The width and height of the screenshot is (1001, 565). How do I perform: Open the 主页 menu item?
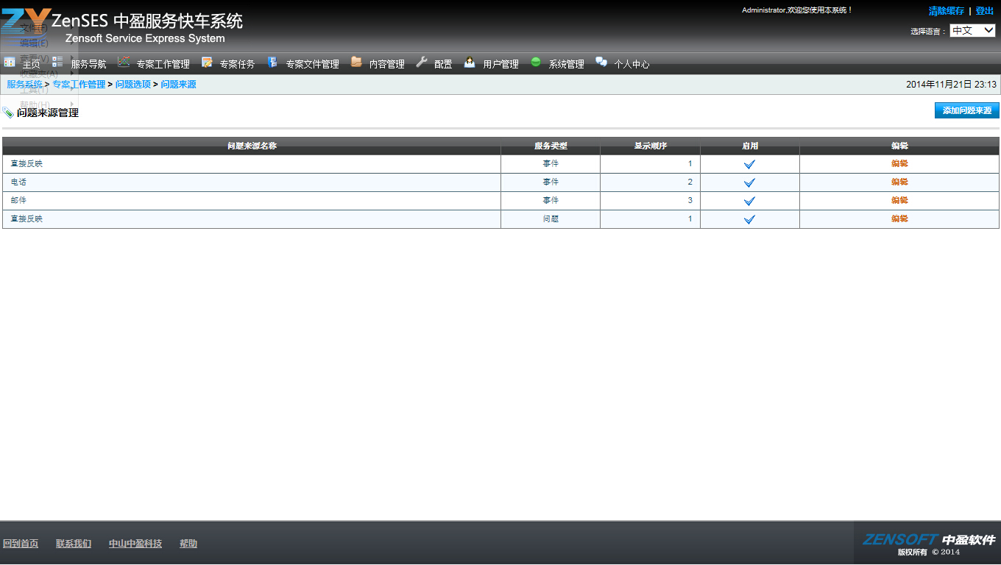[31, 65]
